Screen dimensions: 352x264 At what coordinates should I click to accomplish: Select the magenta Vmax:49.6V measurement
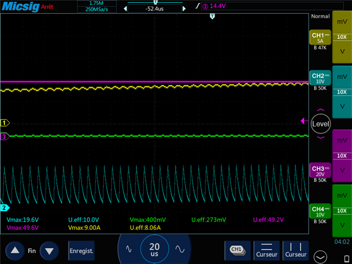tap(23, 228)
